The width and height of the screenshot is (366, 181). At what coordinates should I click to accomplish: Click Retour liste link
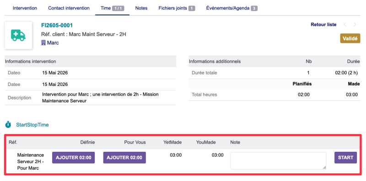pos(323,25)
